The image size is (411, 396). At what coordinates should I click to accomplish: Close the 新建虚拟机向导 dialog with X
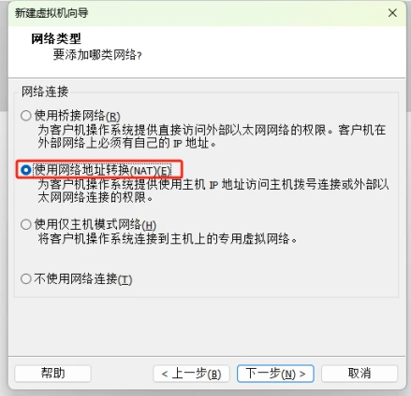[392, 13]
